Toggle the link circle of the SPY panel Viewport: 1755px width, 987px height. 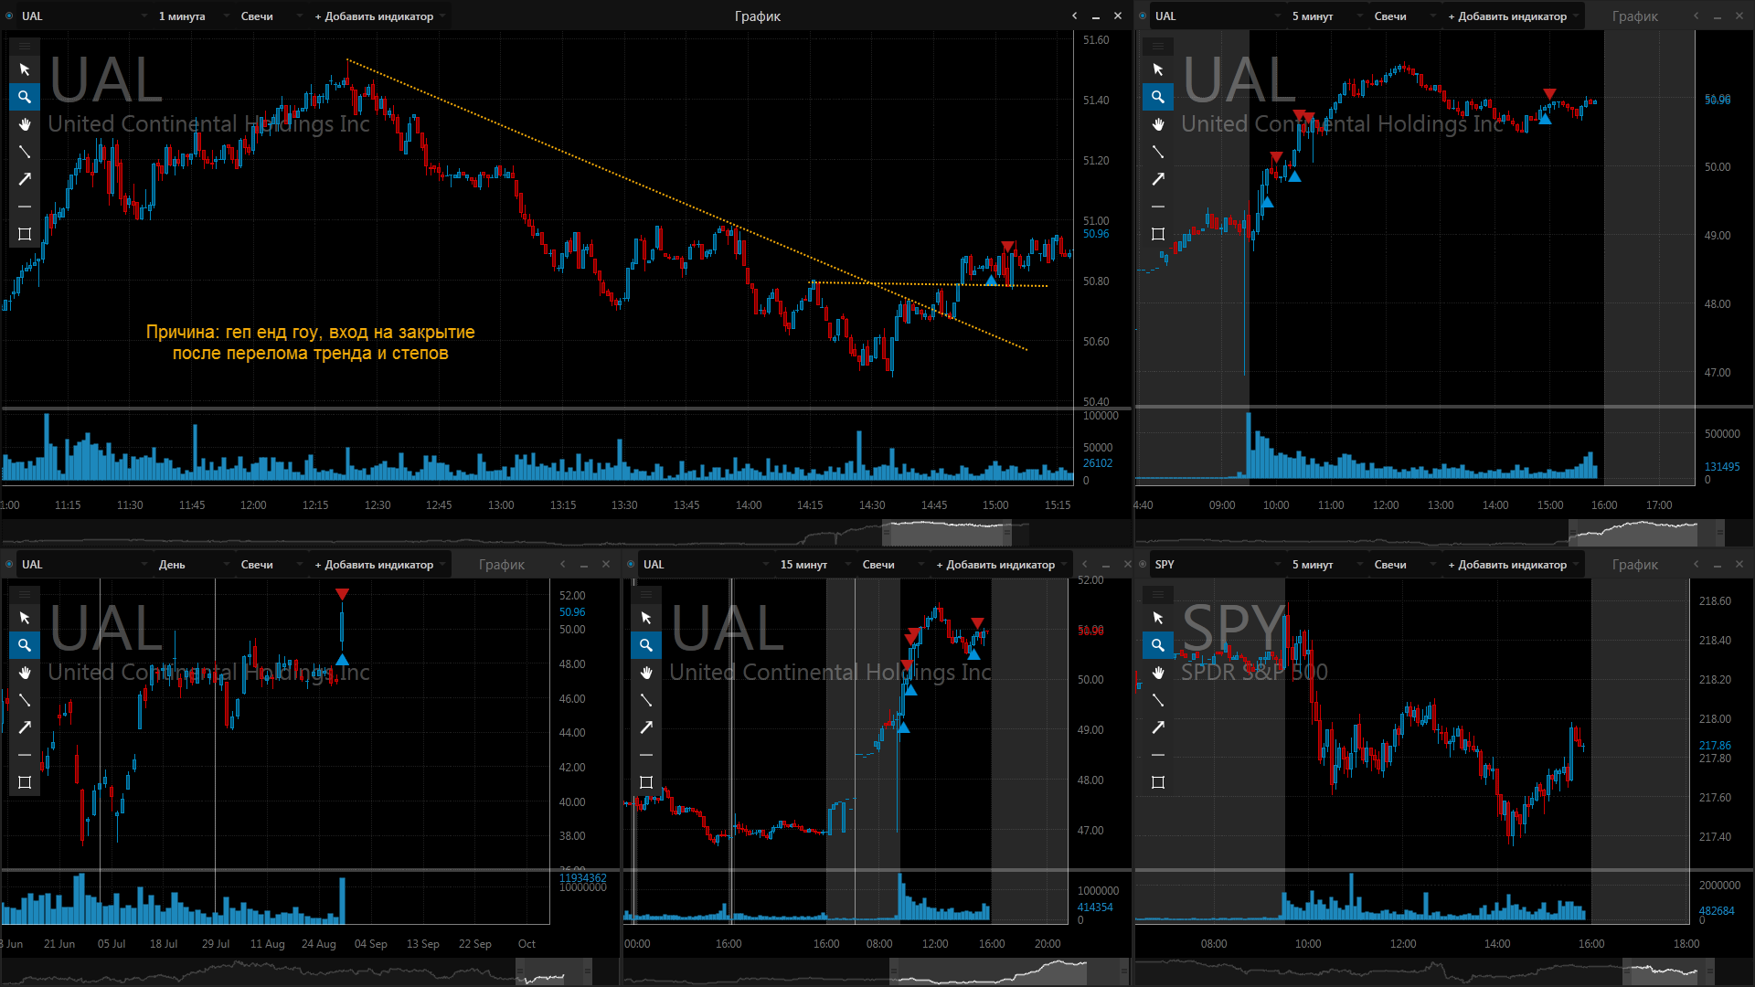(1143, 564)
